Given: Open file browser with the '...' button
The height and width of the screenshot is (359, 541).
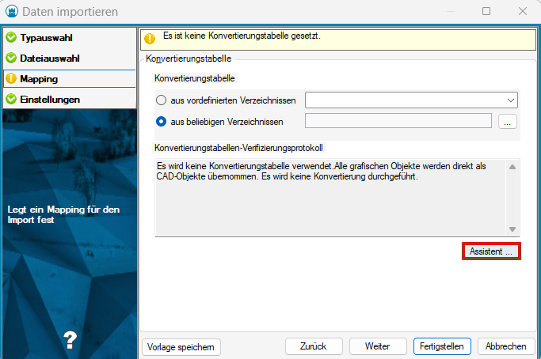Looking at the screenshot, I should click(508, 121).
